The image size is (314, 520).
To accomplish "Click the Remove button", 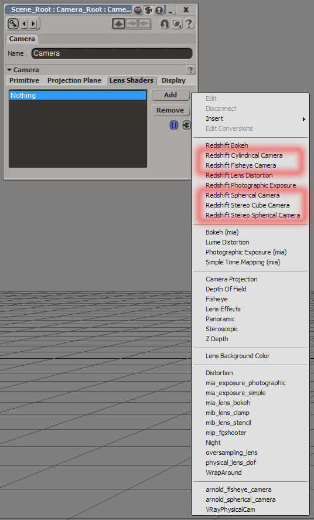I will 170,110.
